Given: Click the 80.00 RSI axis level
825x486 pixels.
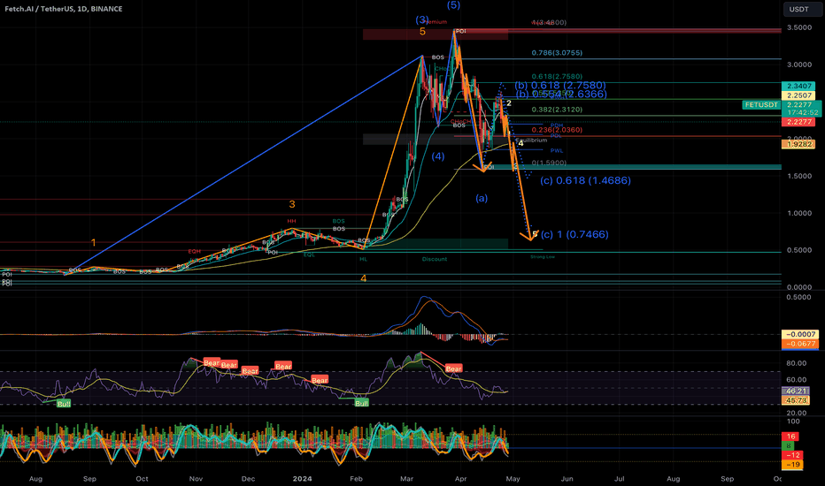Looking at the screenshot, I should pos(796,363).
